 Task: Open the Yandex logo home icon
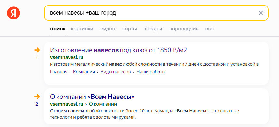(14, 13)
